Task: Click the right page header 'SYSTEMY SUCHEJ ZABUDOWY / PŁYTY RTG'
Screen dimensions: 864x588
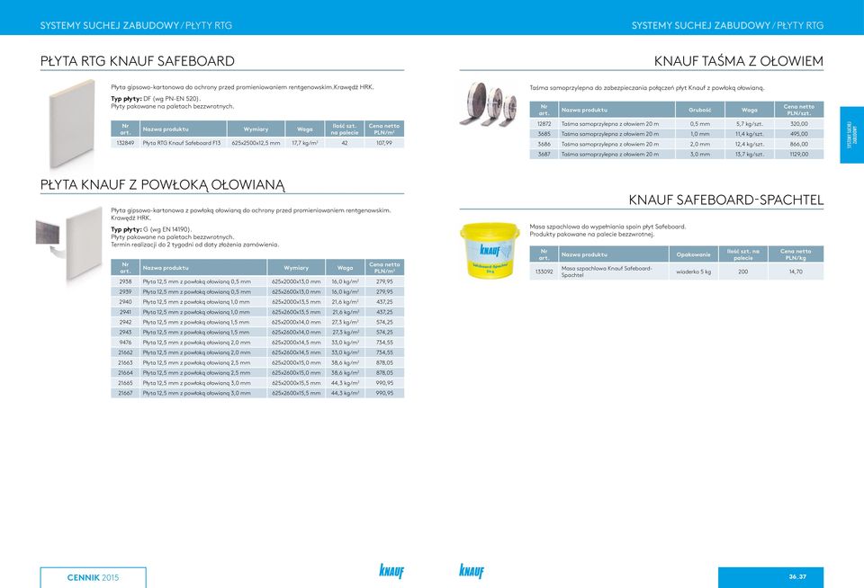Action: pos(727,25)
